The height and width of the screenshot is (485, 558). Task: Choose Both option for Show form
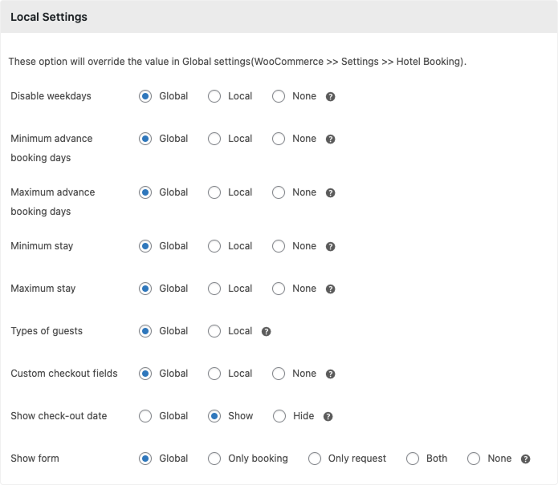pyautogui.click(x=413, y=459)
